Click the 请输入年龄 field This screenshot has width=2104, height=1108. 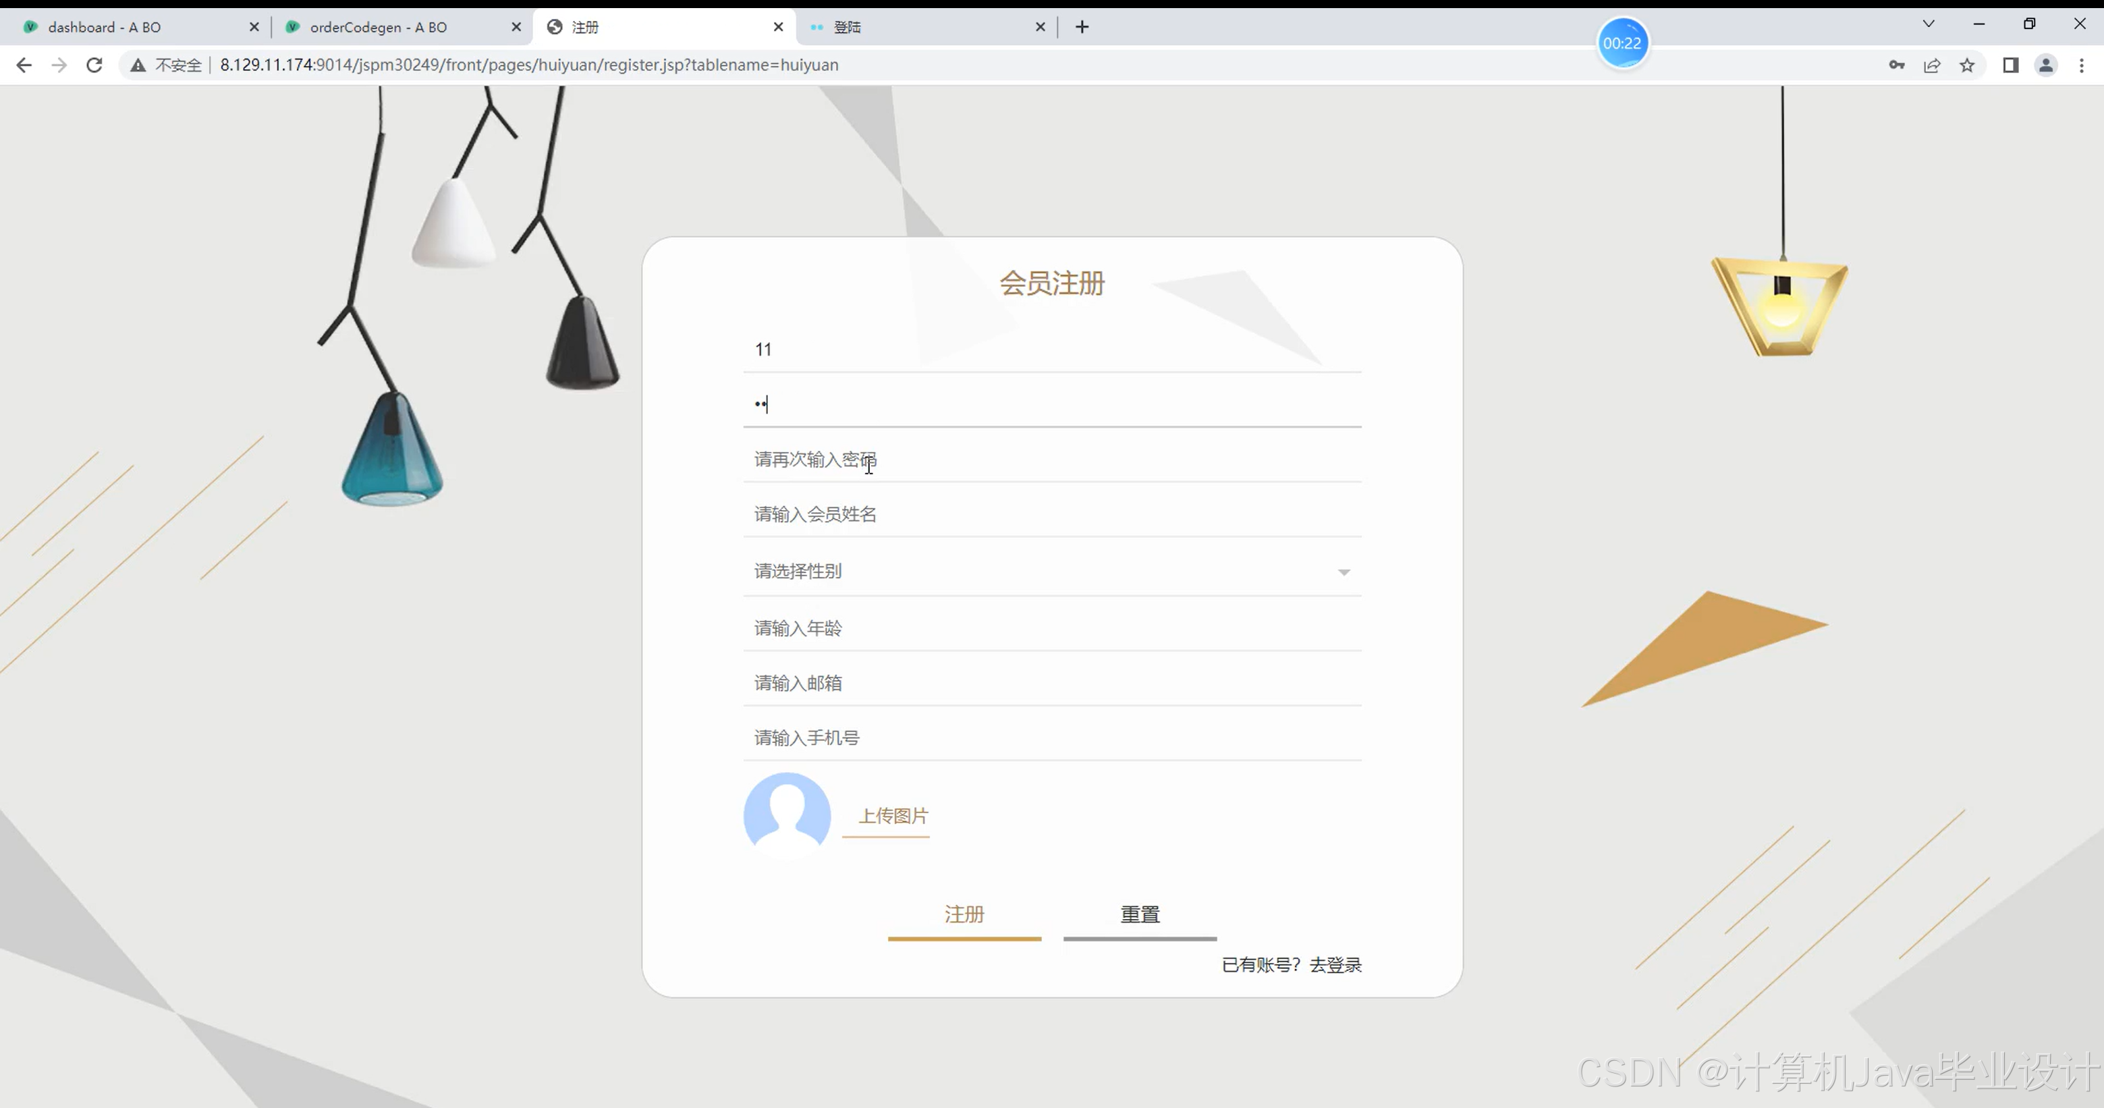pyautogui.click(x=1052, y=629)
